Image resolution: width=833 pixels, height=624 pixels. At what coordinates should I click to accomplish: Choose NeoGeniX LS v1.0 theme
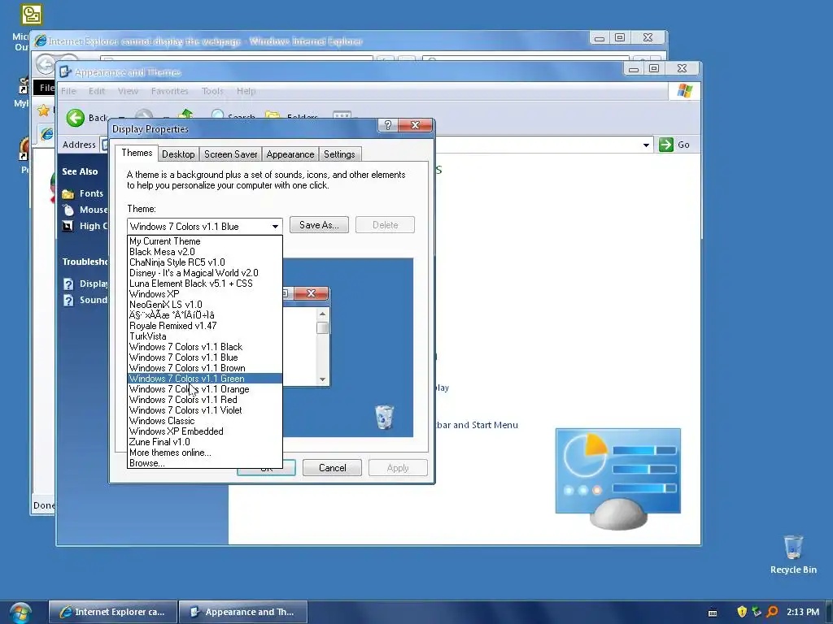[204, 305]
